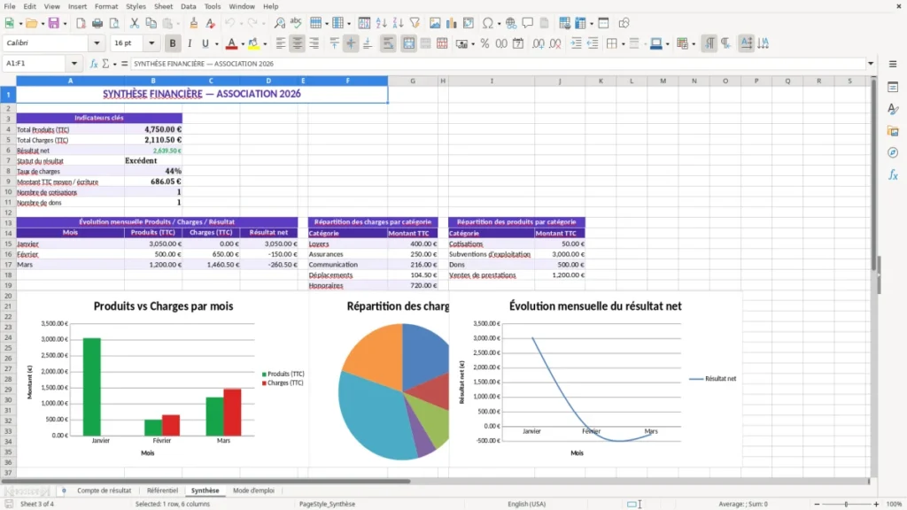This screenshot has height=510, width=907.
Task: Insert a hyperlink
Action: 511,23
